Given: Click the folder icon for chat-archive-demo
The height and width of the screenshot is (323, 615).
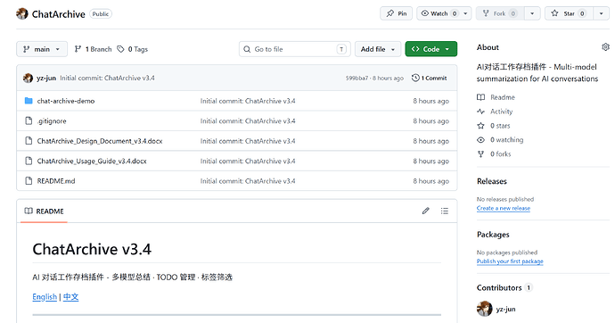Looking at the screenshot, I should tap(29, 101).
